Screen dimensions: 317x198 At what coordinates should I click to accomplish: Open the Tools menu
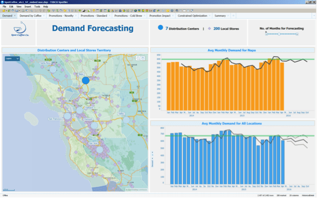(37, 6)
